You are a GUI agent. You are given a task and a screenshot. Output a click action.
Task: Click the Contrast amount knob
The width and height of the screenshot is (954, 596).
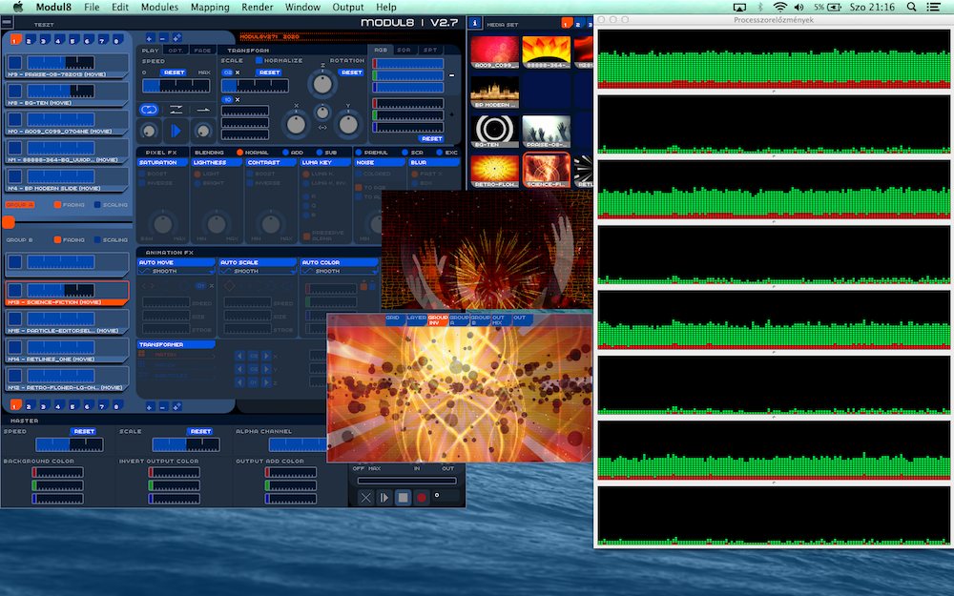coord(271,224)
